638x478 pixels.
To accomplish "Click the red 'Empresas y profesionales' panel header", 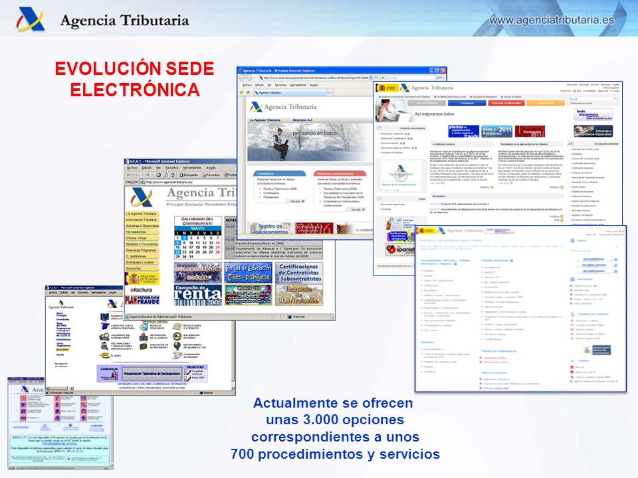I will (340, 173).
